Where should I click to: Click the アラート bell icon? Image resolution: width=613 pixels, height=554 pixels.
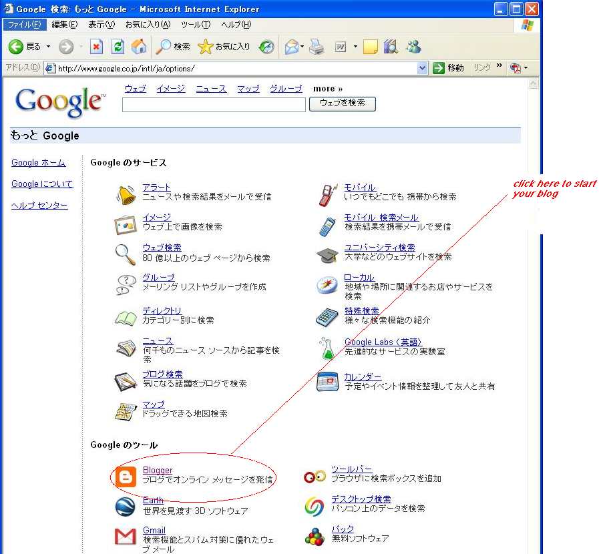(126, 195)
